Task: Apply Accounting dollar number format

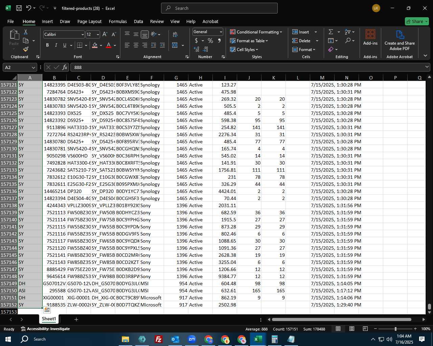Action: (197, 41)
